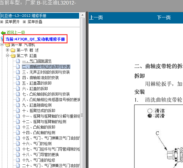Viewport: 183px width, 168px height.
Task: Expand the 第一节 概述 folder node
Action: coord(7,50)
